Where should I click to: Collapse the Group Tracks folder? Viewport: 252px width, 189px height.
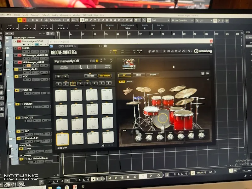(11, 146)
